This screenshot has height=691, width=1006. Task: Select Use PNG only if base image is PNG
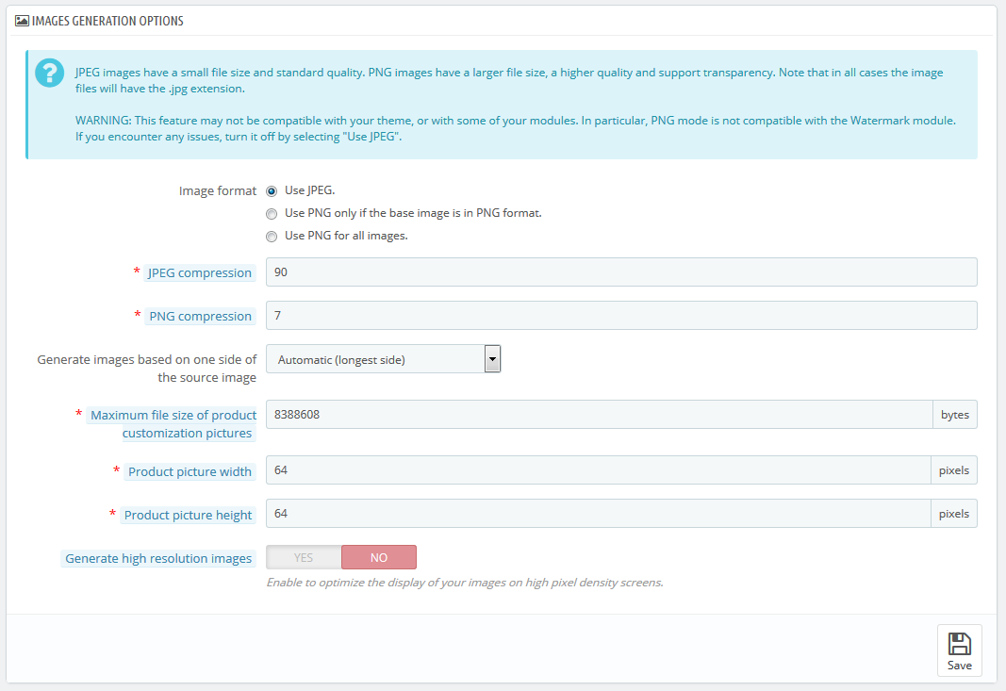click(272, 213)
